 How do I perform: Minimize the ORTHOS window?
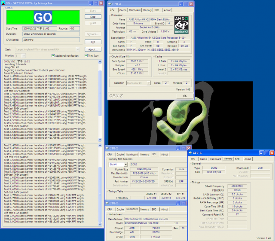pyautogui.click(x=91, y=3)
